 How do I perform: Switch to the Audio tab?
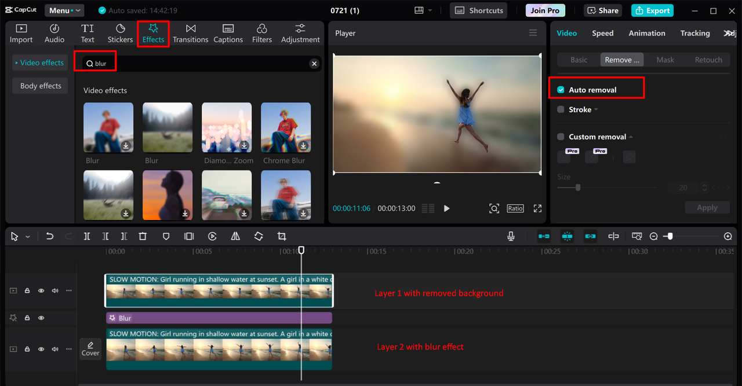(x=54, y=34)
